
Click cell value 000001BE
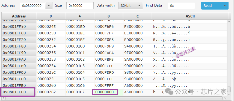[76, 33]
